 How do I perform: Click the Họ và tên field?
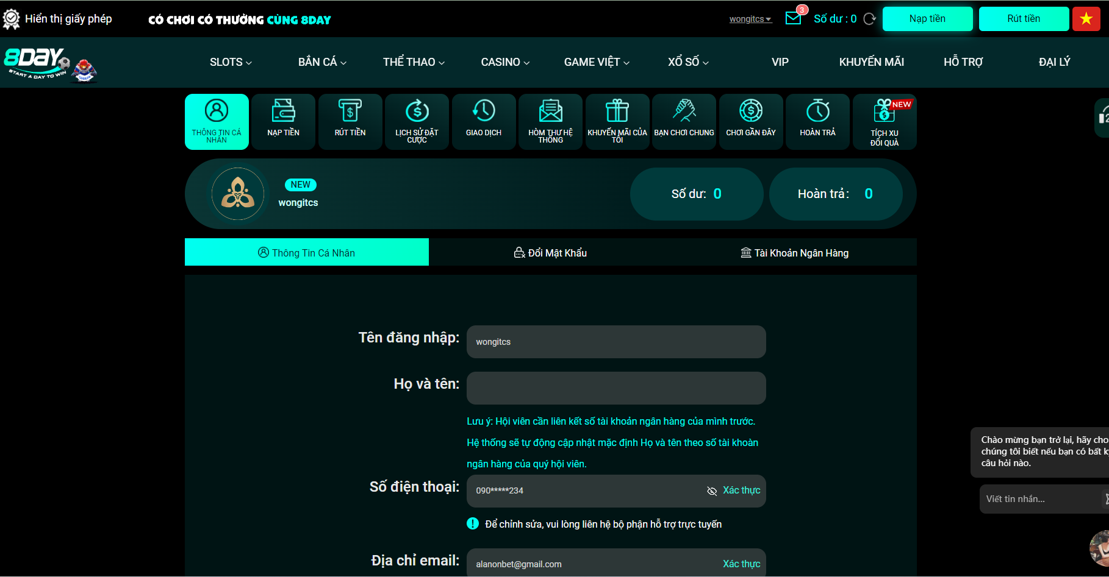[616, 388]
